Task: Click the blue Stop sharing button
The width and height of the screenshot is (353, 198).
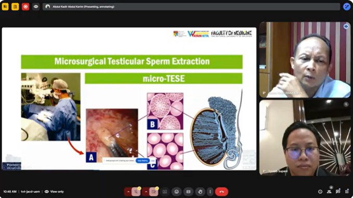Action: (x=143, y=161)
